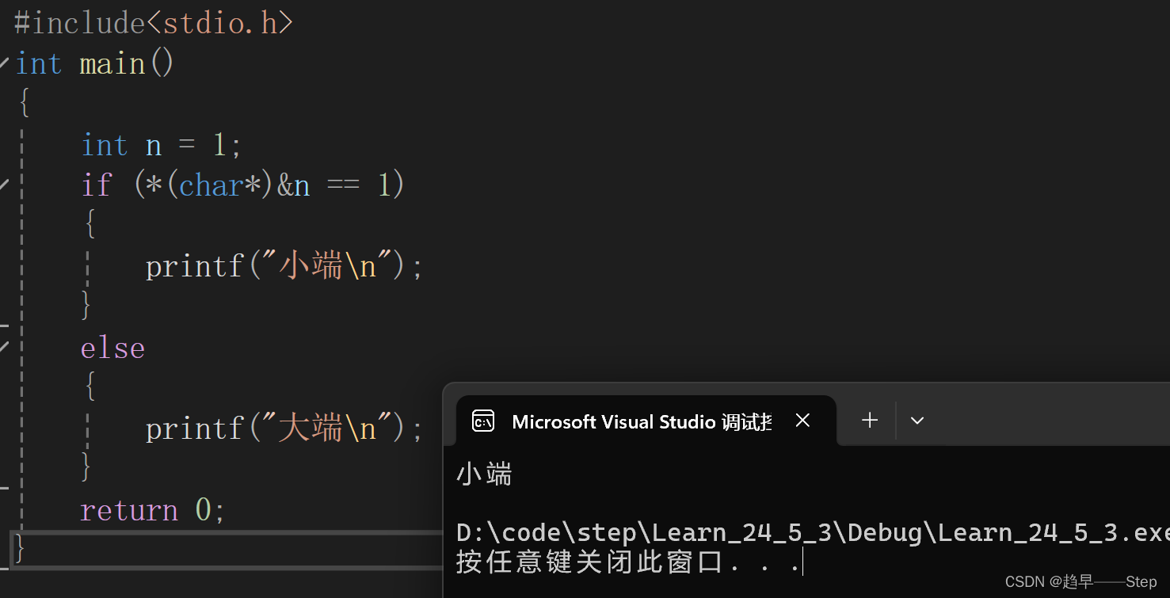This screenshot has height=598, width=1170.
Task: Click the #include<stdio.h> line
Action: (x=154, y=23)
